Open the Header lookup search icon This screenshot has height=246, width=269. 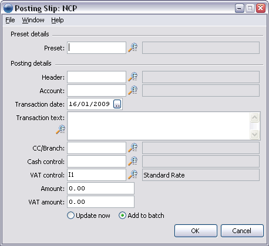tap(133, 77)
